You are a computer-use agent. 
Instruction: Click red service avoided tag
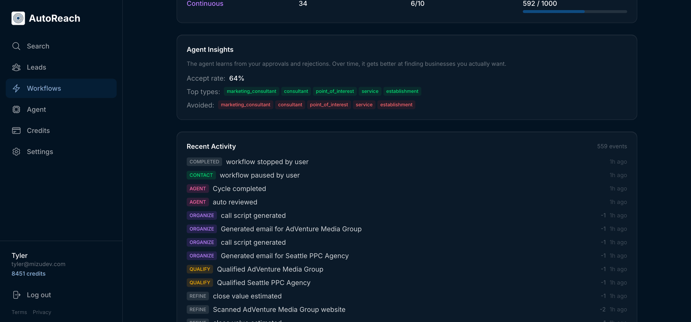click(364, 105)
